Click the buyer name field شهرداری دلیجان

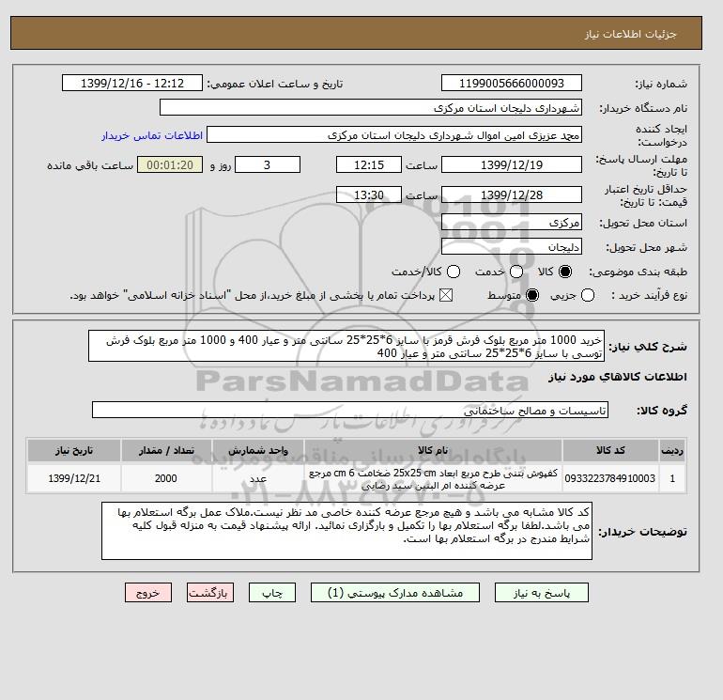[371, 107]
